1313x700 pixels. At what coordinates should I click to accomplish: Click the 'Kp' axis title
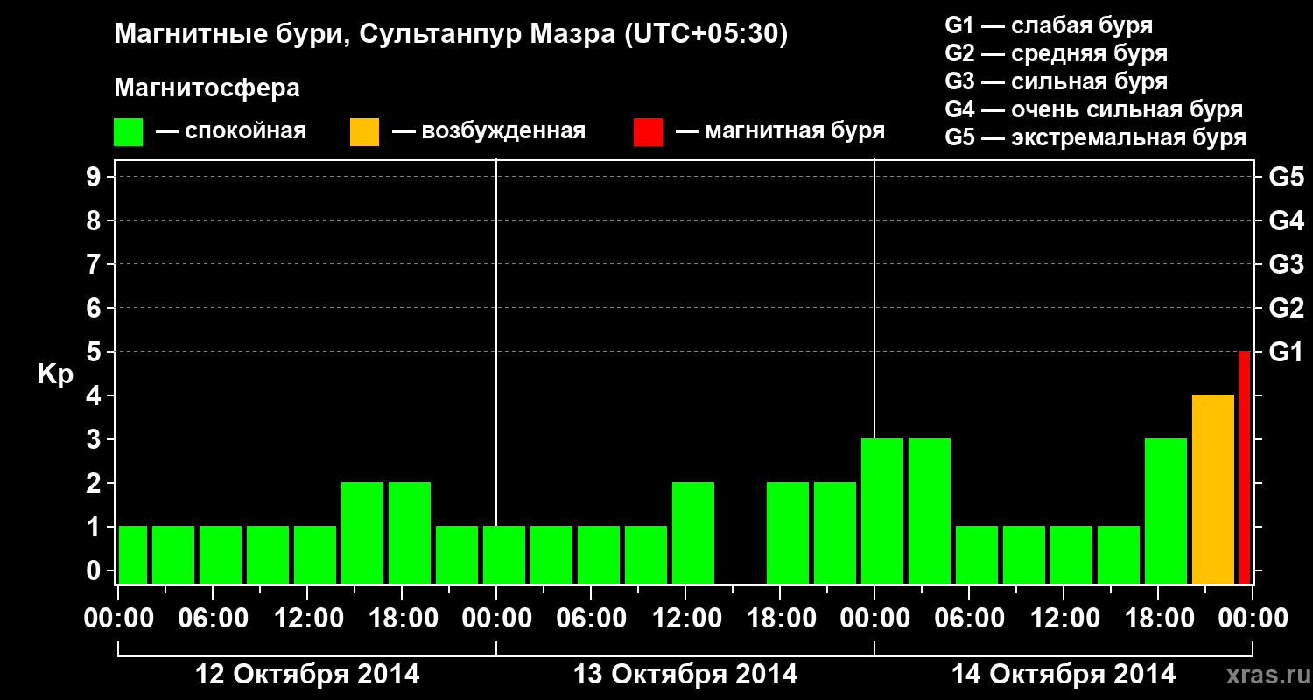[x=55, y=374]
